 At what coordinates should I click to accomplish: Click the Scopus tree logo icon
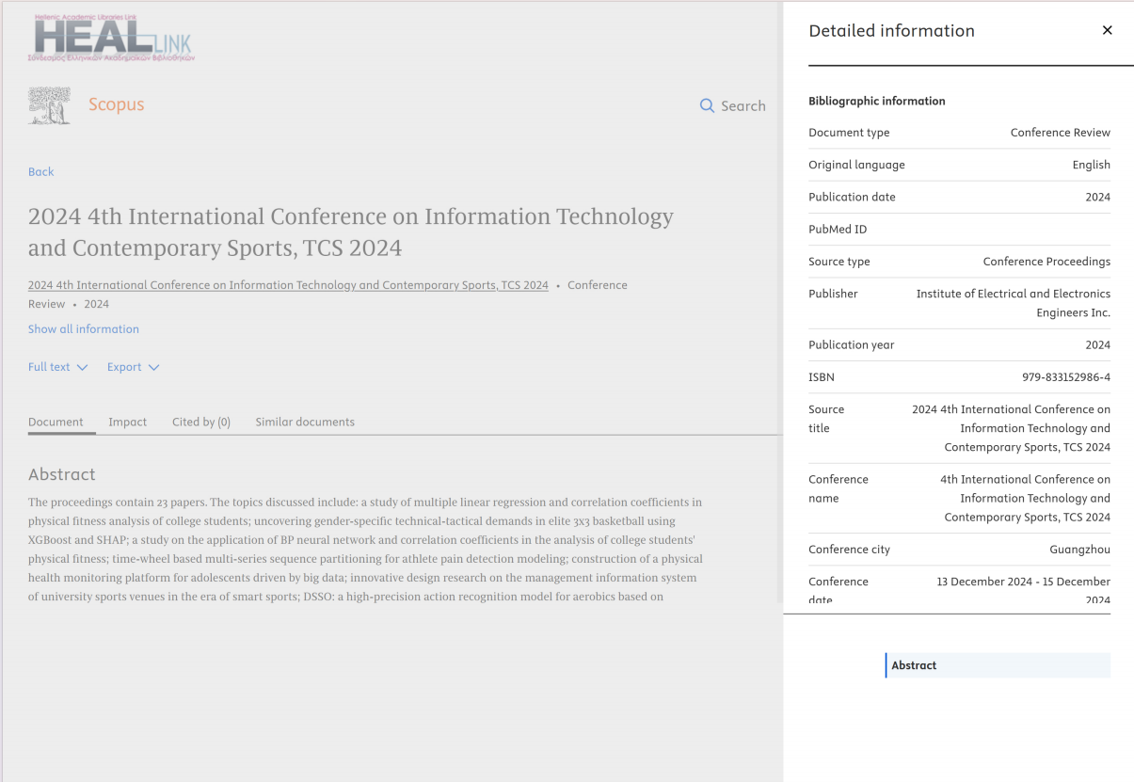pyautogui.click(x=49, y=105)
